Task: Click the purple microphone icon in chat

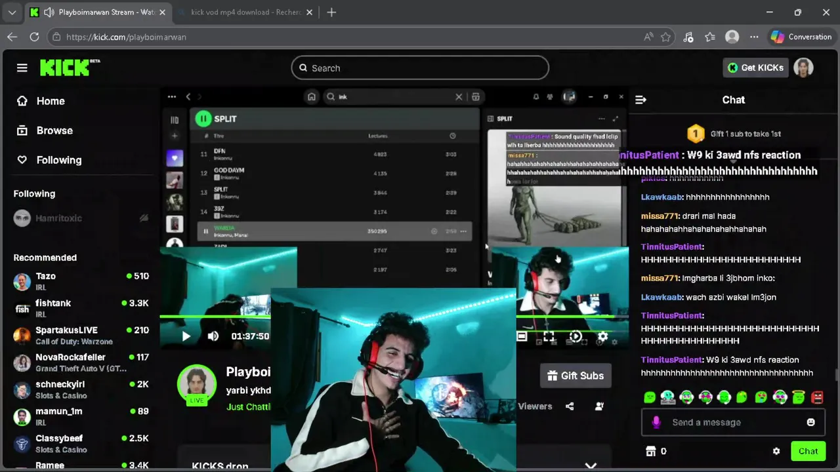Action: (656, 422)
